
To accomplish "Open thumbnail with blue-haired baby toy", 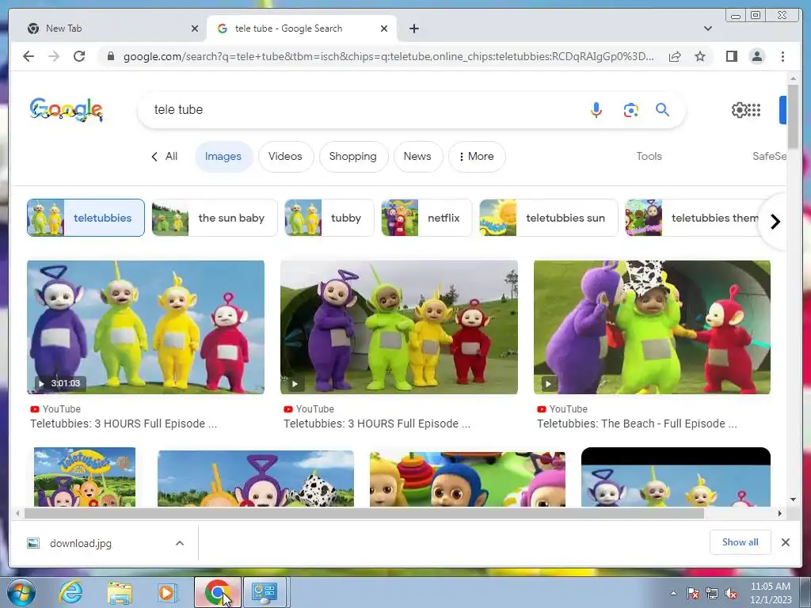I will point(467,479).
